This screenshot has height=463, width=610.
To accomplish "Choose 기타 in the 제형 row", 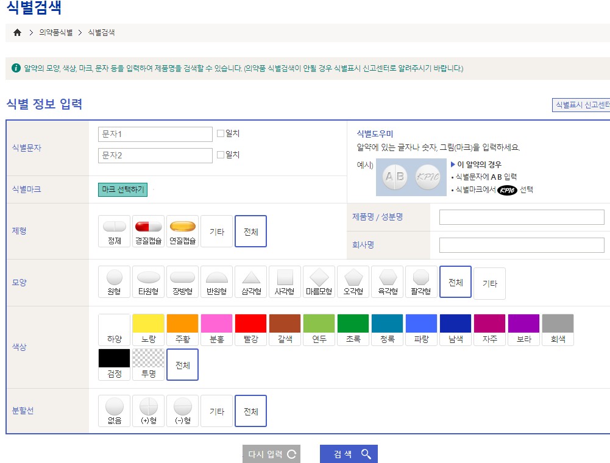I will pos(217,231).
